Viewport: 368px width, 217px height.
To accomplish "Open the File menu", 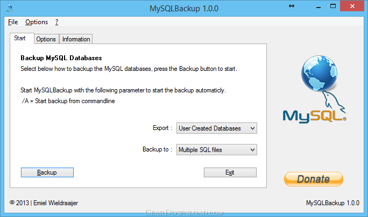I will (x=13, y=22).
